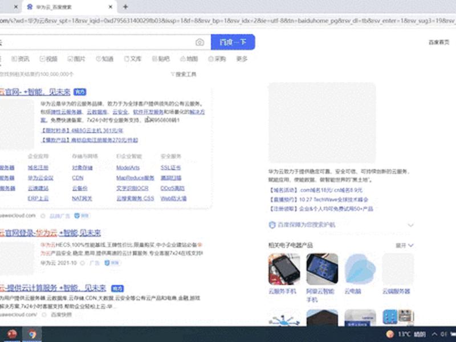Image resolution: width=456 pixels, height=342 pixels.
Task: Open the red app in the taskbar
Action: click(x=12, y=334)
